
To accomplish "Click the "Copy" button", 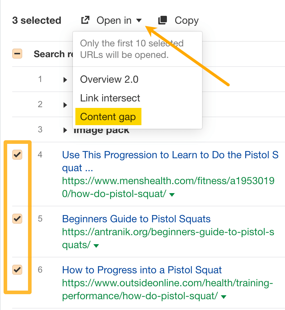I will 186,20.
